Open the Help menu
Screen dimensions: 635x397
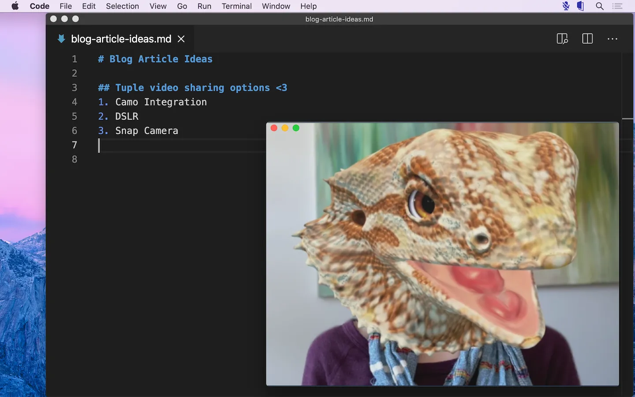[x=308, y=6]
